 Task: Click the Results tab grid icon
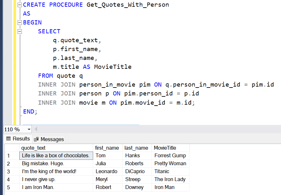(x=8, y=139)
